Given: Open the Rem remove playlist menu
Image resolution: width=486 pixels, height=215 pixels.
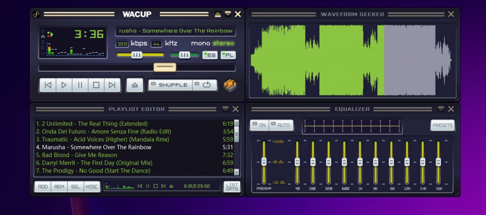Looking at the screenshot, I should click(59, 187).
